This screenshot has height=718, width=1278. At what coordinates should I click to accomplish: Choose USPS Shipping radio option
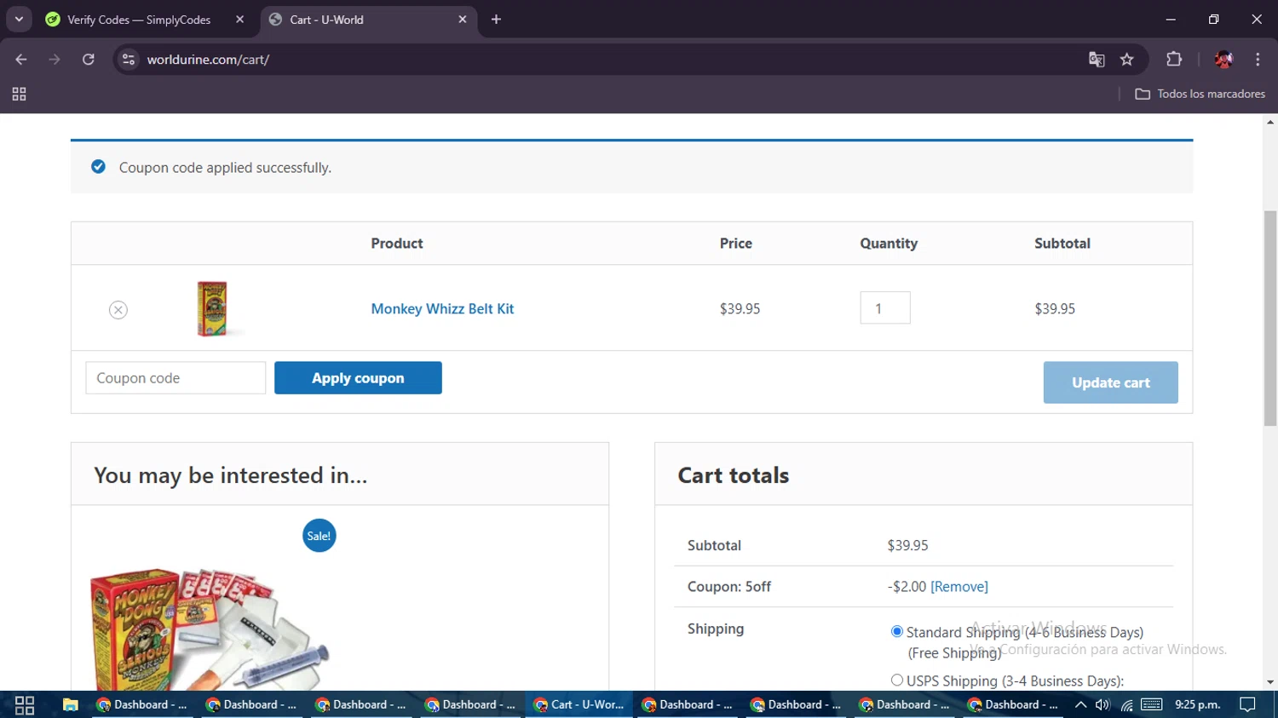tap(896, 681)
